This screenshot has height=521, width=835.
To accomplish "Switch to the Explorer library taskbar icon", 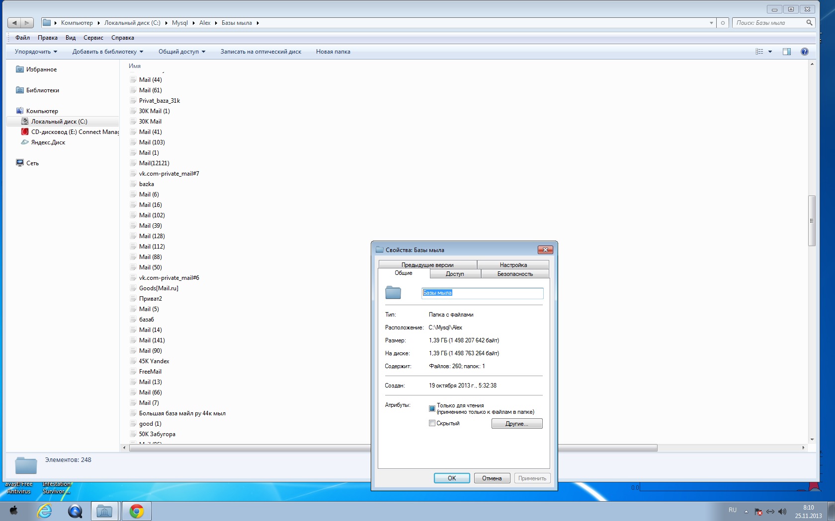I will (x=104, y=511).
